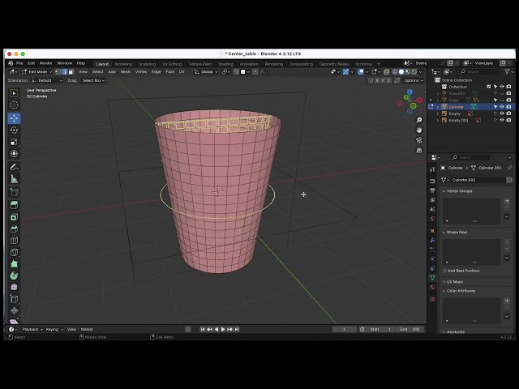Enable vertex select mode
Viewport: 519px width, 389px height.
(x=58, y=72)
